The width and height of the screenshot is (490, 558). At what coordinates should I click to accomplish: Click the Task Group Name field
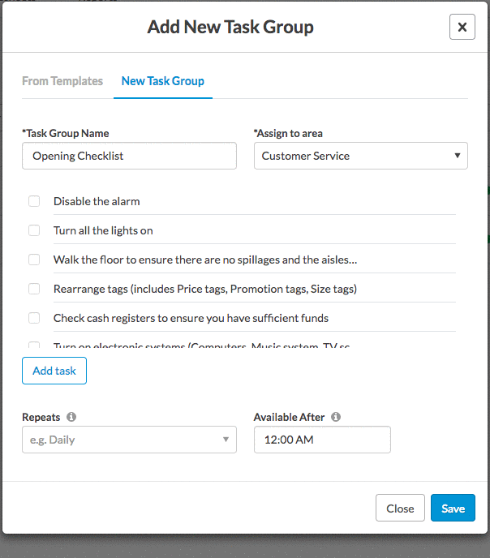pyautogui.click(x=129, y=156)
